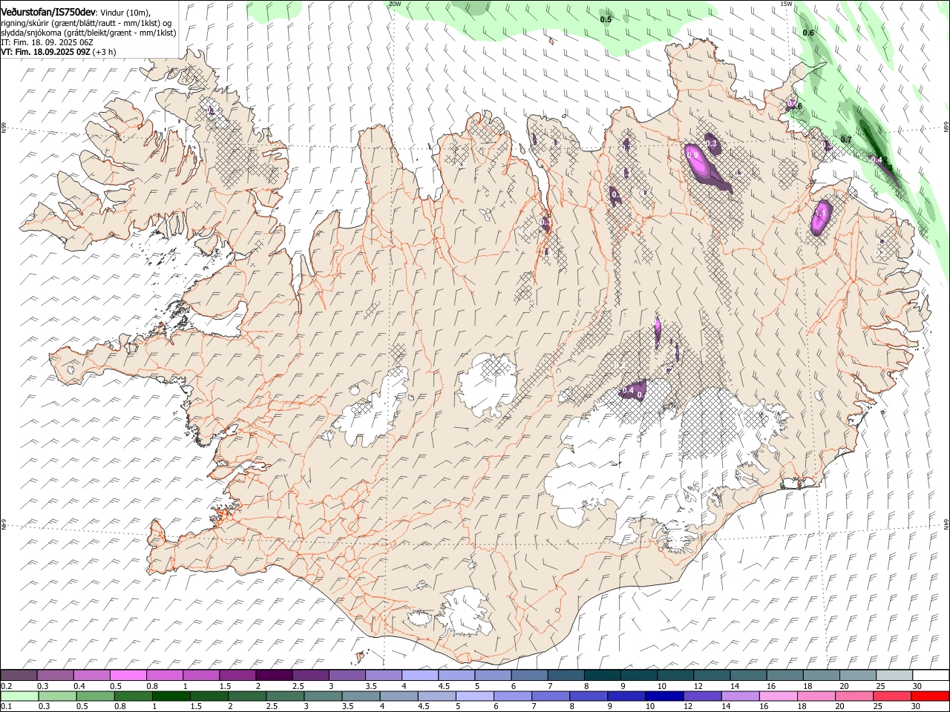Click the 20W longitude label
Image resolution: width=950 pixels, height=712 pixels.
pos(395,4)
